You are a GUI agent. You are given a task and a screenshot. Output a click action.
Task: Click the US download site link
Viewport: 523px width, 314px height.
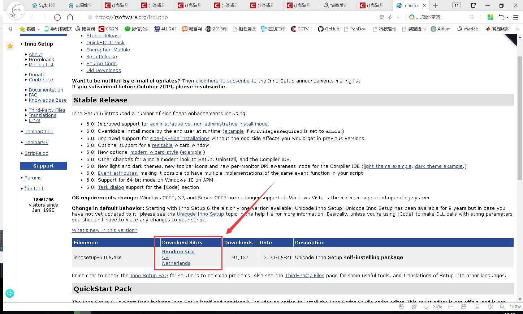click(x=165, y=258)
